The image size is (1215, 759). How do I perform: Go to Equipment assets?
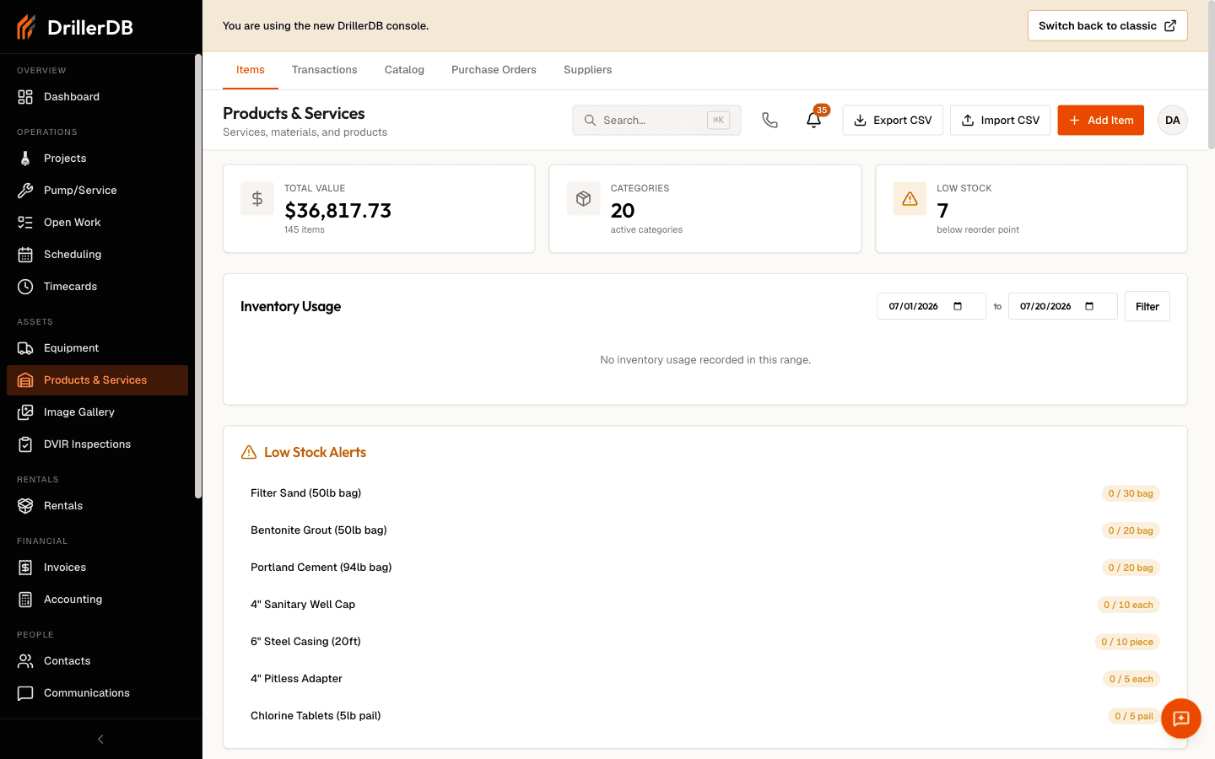point(97,348)
